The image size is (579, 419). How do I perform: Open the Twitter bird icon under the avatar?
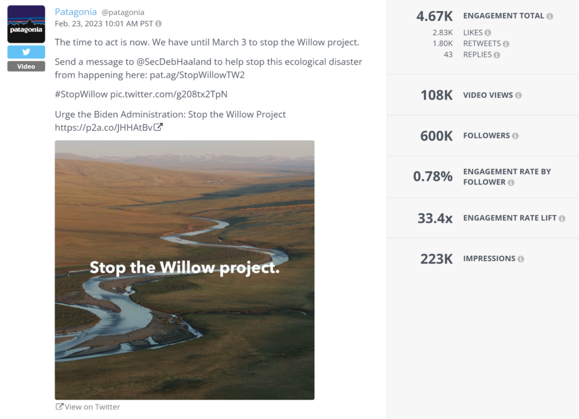[26, 51]
